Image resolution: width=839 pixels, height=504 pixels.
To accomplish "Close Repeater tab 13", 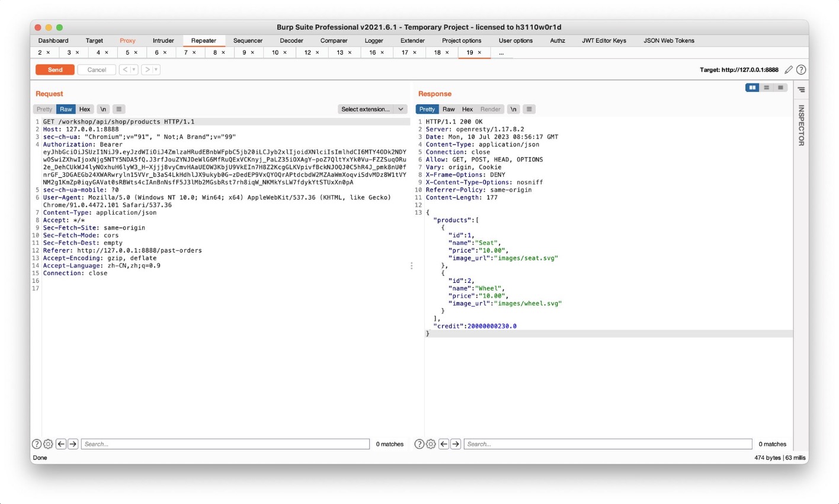I will [350, 53].
